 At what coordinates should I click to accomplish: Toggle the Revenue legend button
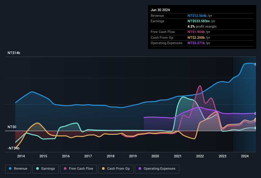pos(18,169)
